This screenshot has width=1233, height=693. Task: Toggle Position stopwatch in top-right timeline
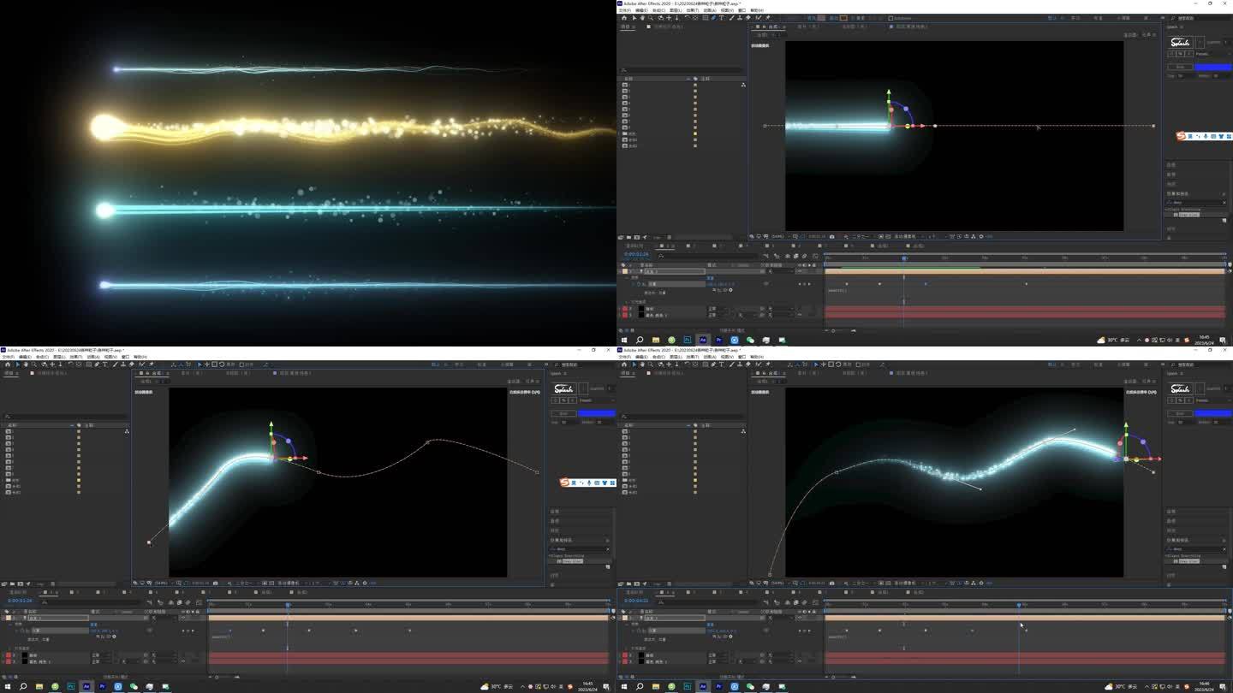pyautogui.click(x=639, y=284)
